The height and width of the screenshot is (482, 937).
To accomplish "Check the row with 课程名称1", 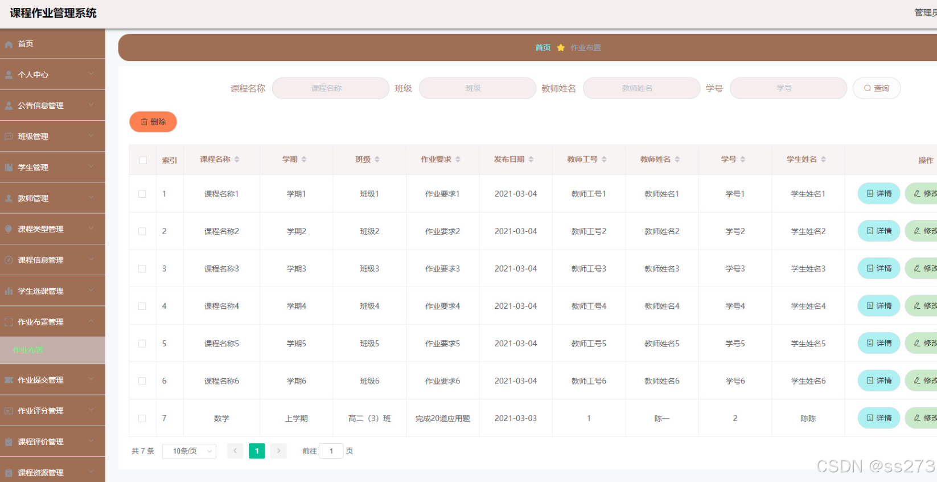I will (x=142, y=194).
